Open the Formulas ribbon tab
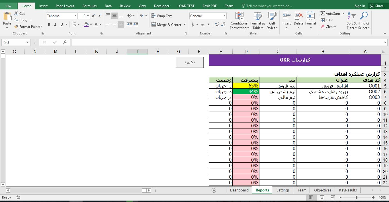This screenshot has height=202, width=389. coord(89,6)
